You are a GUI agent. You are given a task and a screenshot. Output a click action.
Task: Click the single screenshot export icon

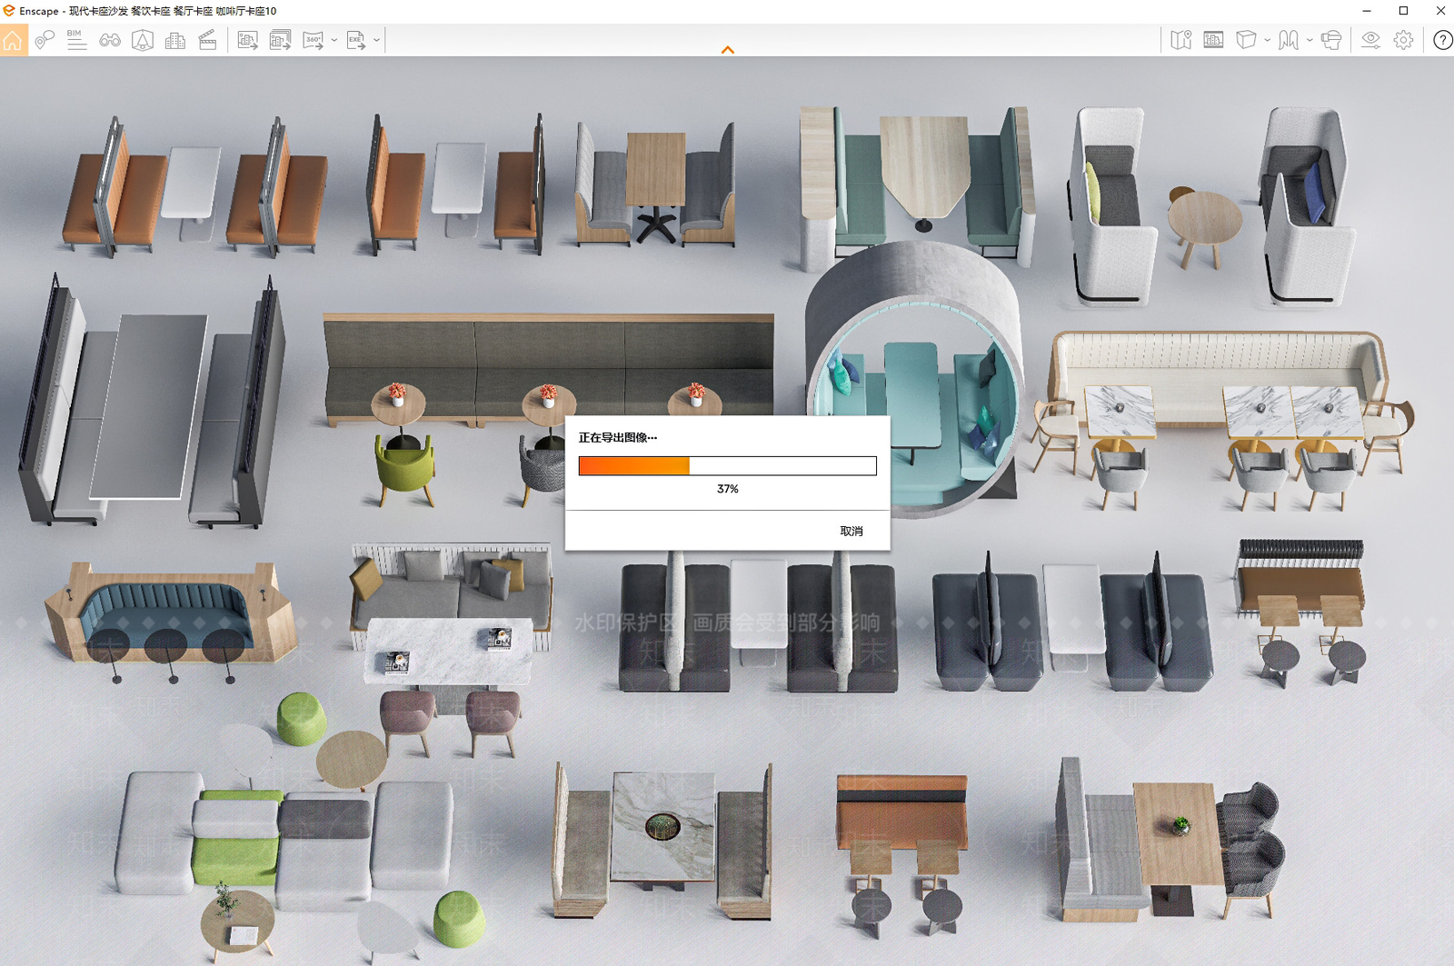point(248,40)
